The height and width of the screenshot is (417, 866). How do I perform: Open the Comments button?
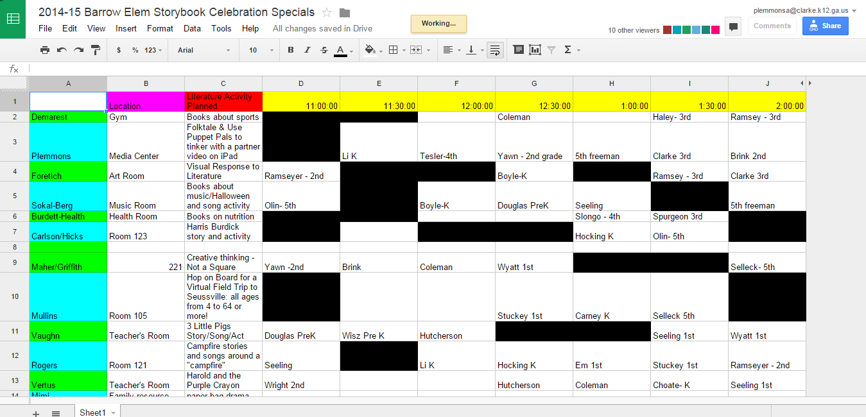click(772, 26)
